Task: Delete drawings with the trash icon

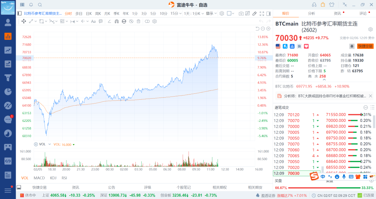Action: [x=138, y=21]
